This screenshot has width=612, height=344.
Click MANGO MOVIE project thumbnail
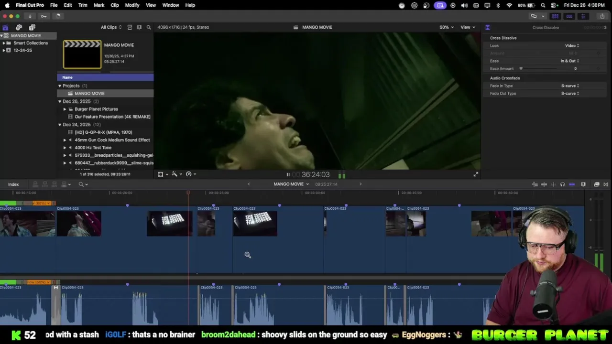click(x=82, y=54)
